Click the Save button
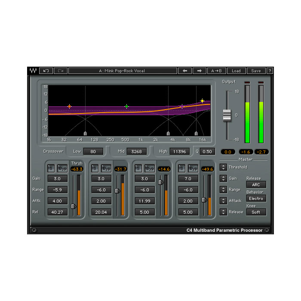The image size is (301, 301). click(x=256, y=71)
